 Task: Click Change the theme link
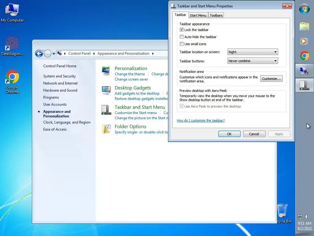pos(130,74)
